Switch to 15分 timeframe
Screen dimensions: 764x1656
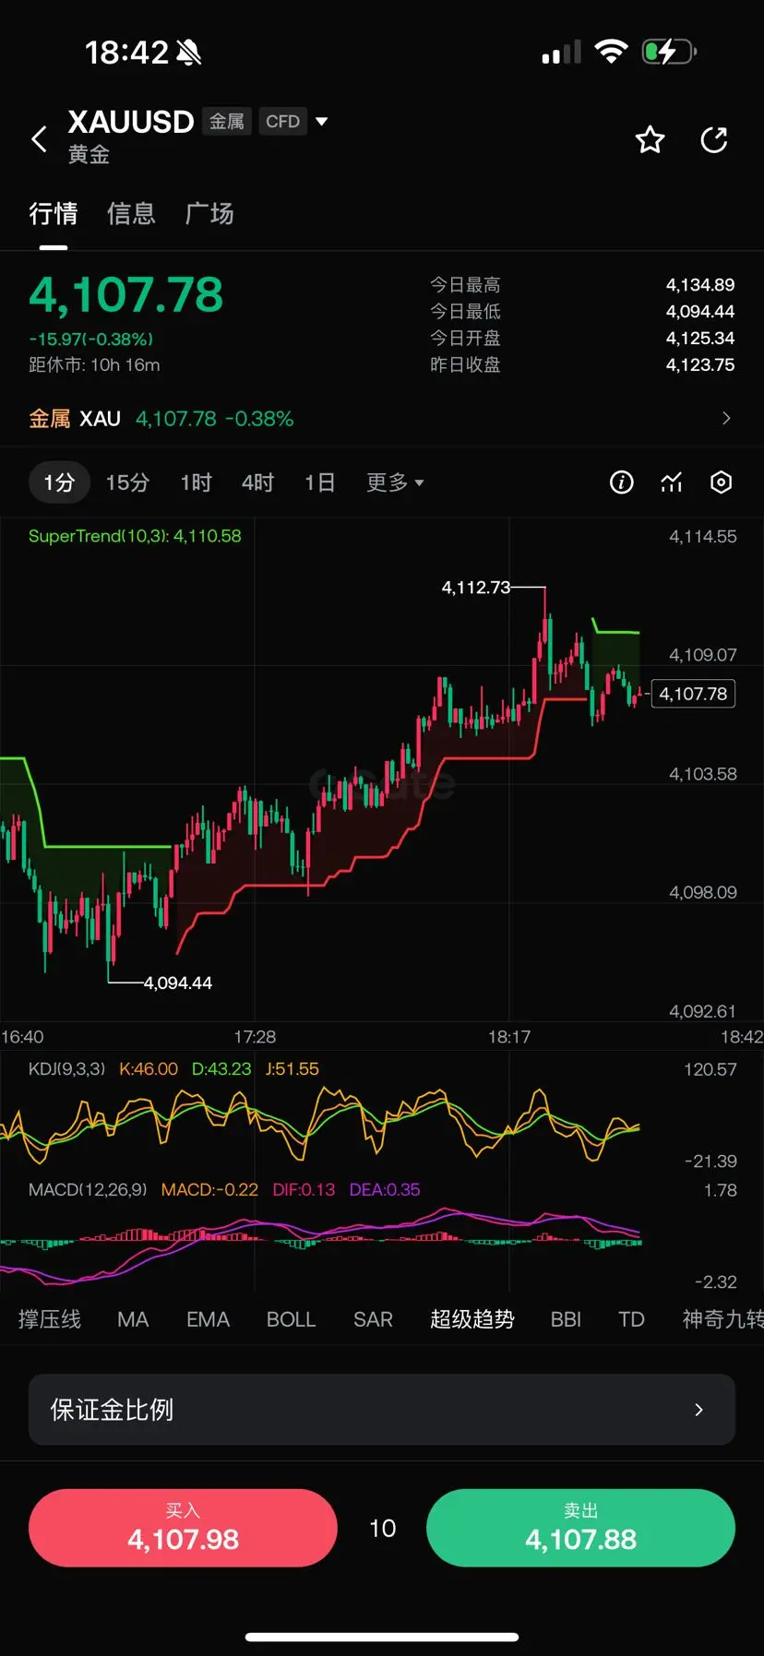tap(127, 483)
